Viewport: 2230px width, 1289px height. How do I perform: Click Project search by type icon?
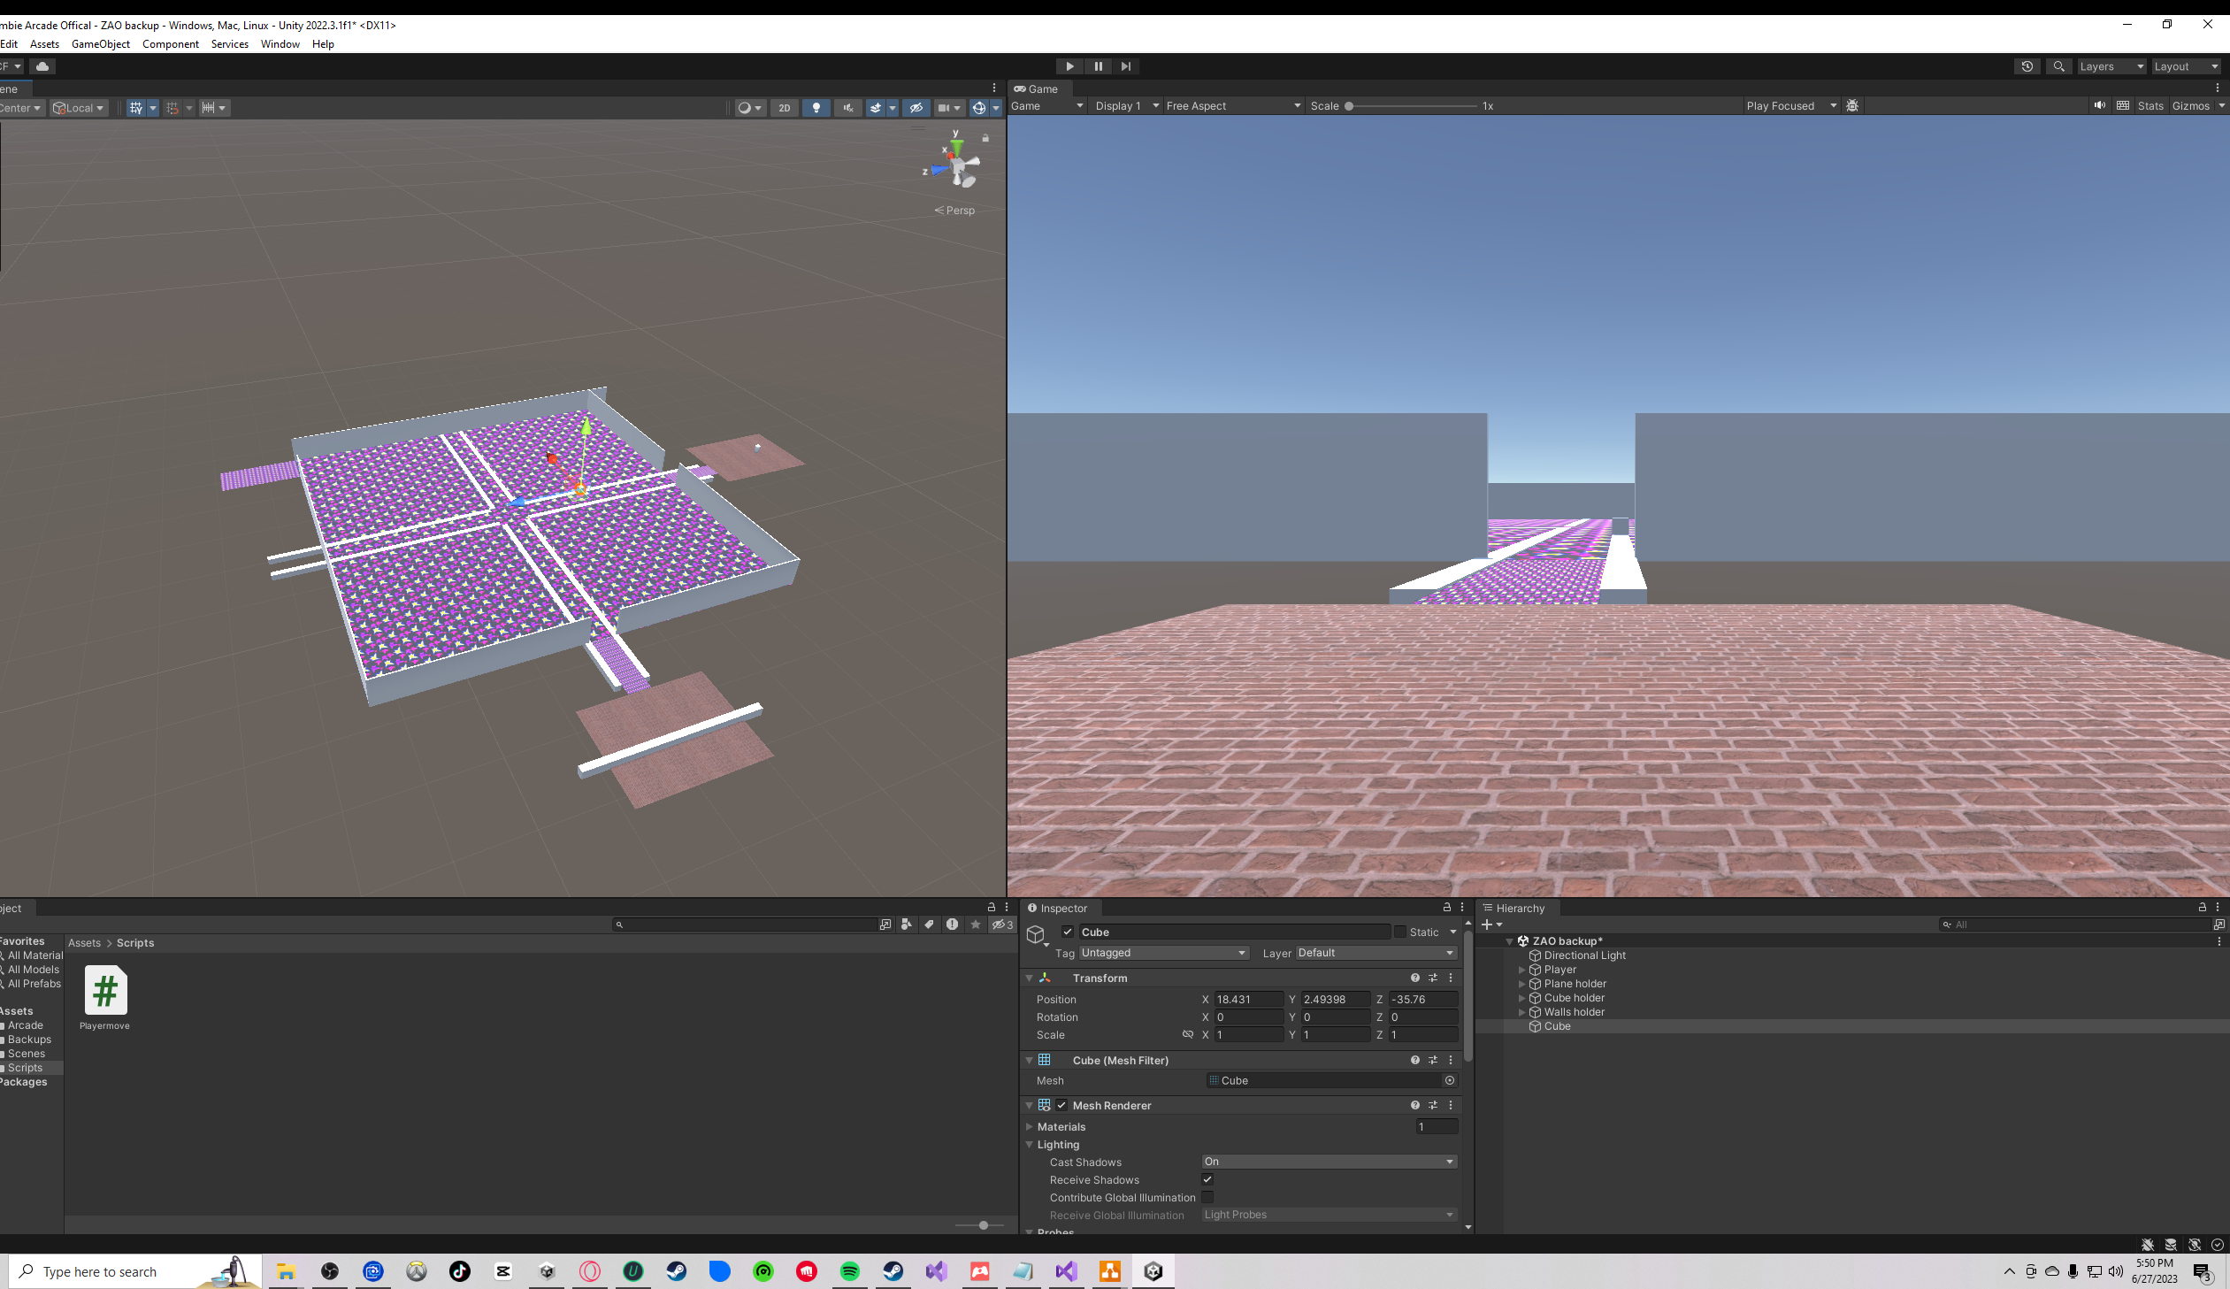[906, 925]
